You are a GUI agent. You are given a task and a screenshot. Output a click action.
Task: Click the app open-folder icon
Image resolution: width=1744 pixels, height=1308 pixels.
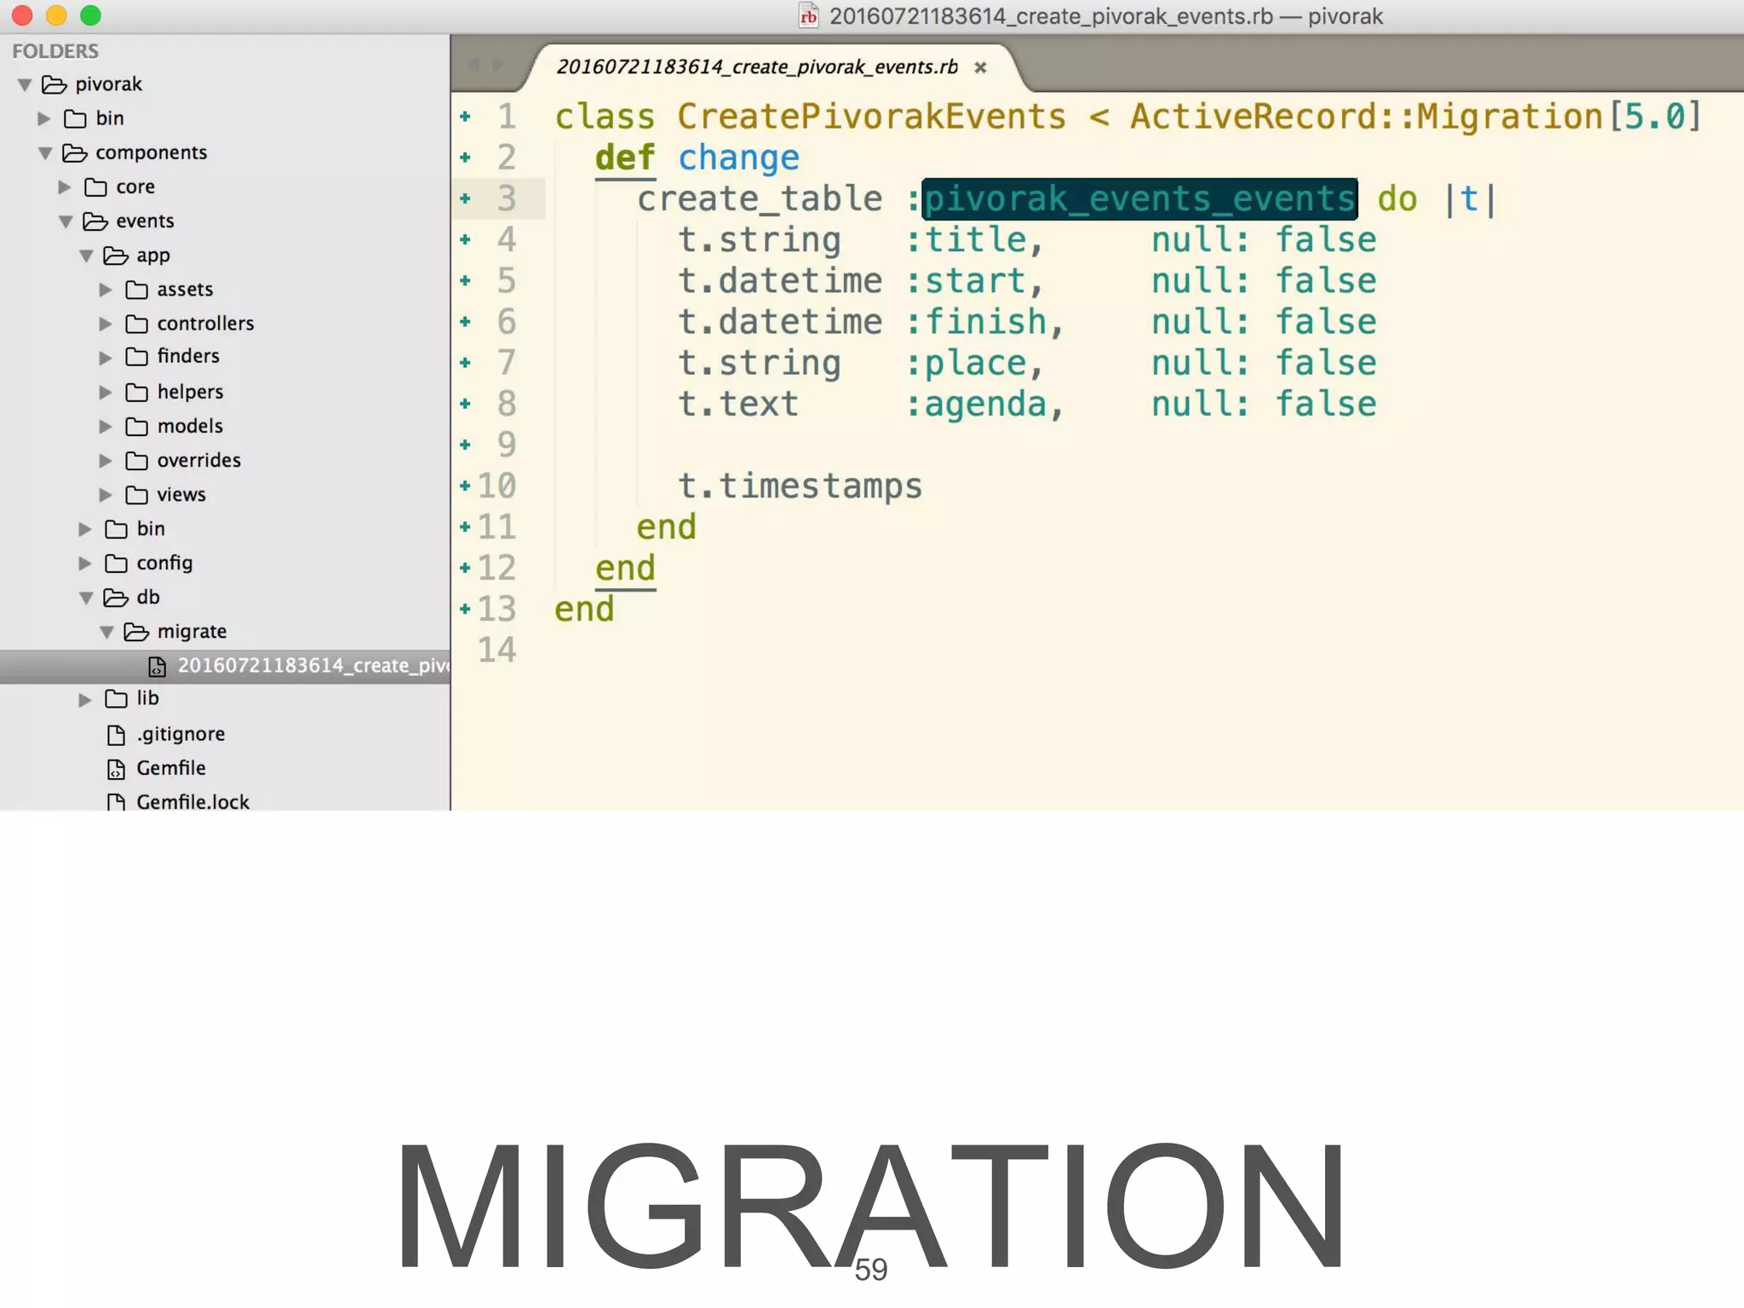(x=116, y=255)
